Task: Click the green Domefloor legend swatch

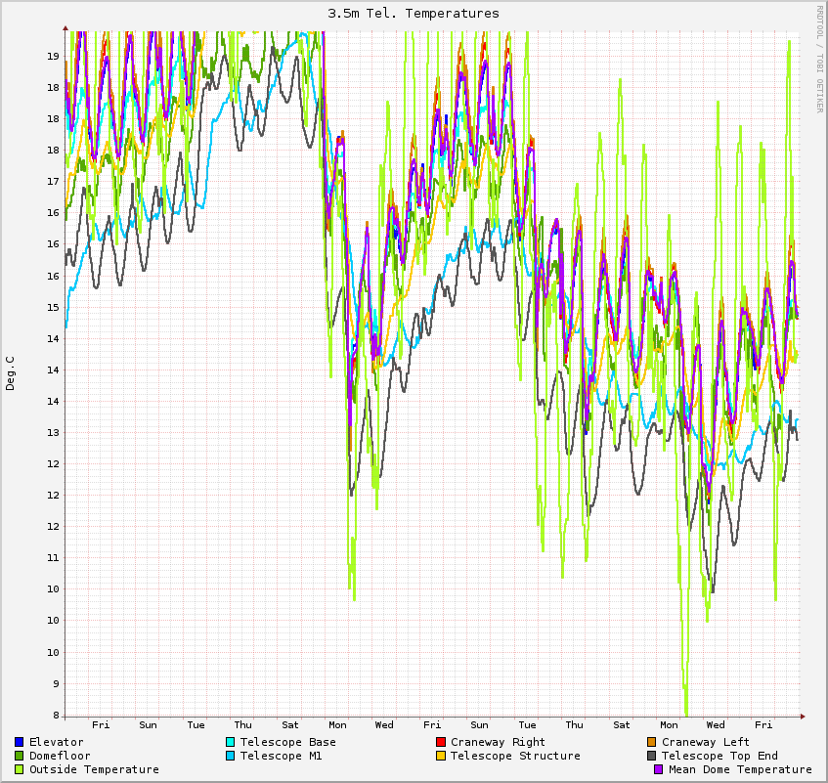Action: click(x=19, y=756)
